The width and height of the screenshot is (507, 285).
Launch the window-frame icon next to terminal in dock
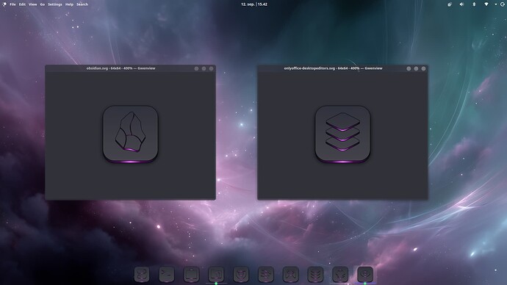[192, 274]
